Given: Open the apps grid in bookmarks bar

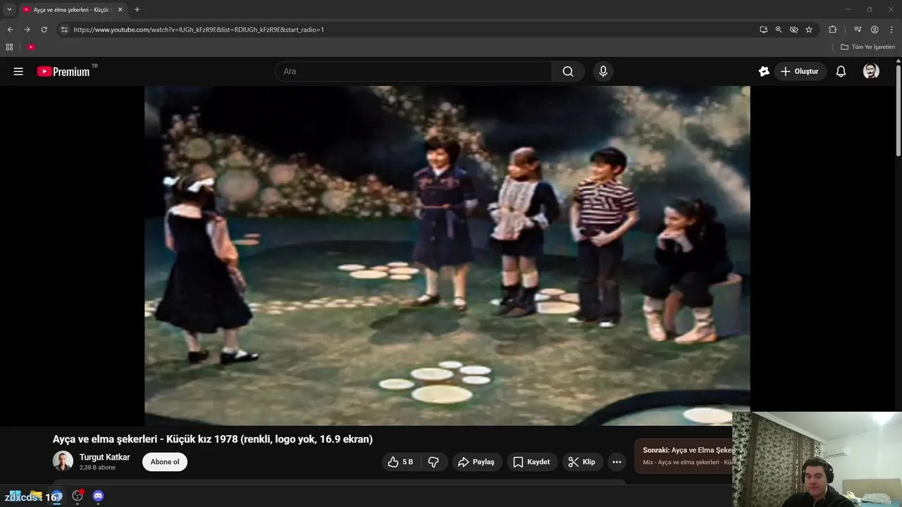Looking at the screenshot, I should pyautogui.click(x=9, y=47).
